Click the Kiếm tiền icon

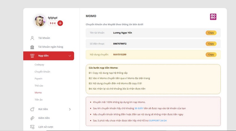point(32,118)
